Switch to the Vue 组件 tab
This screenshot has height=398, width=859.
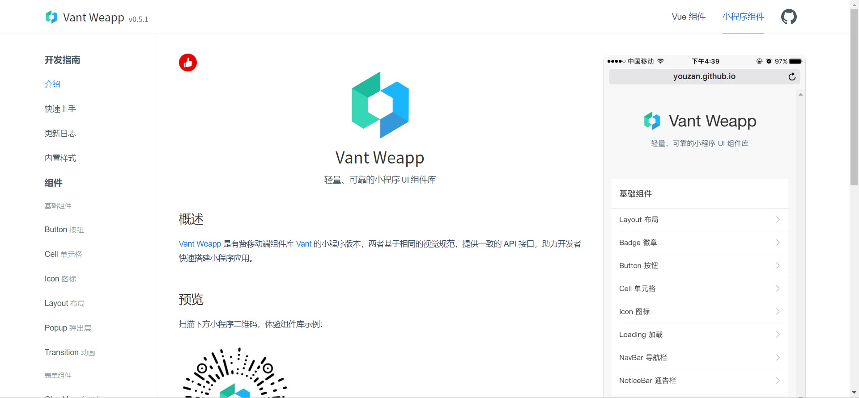(x=689, y=17)
